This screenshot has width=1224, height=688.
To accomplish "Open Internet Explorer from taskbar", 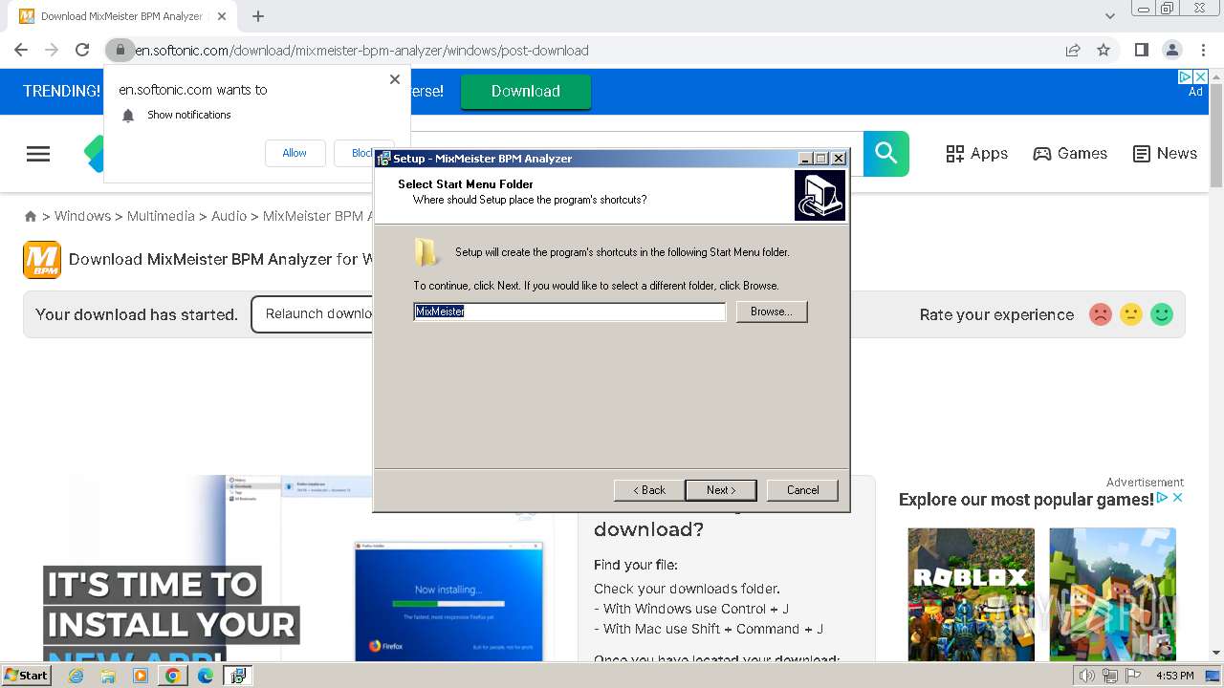I will [76, 676].
